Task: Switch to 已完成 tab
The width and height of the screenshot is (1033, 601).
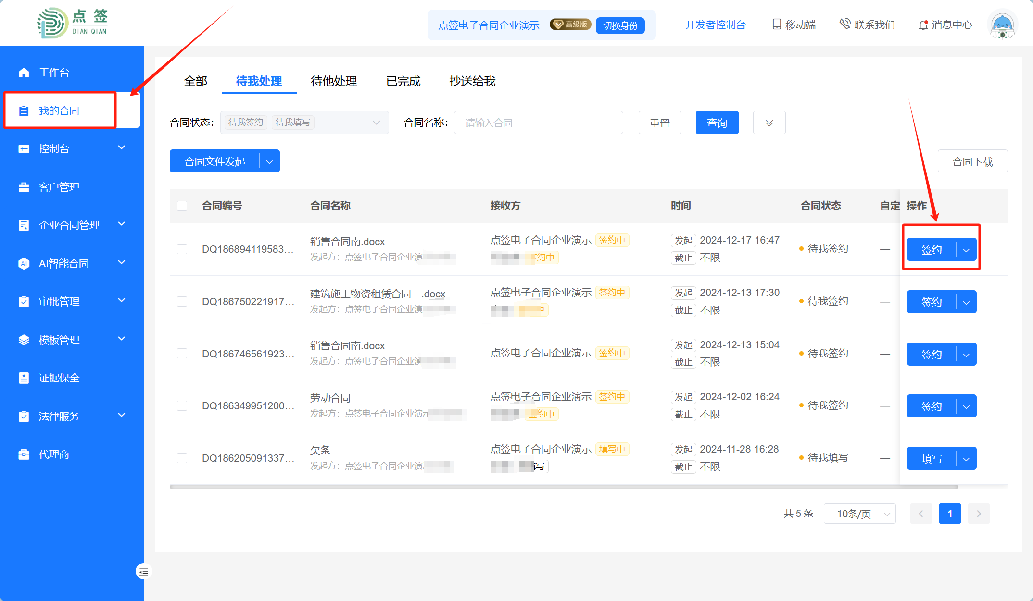Action: [403, 81]
